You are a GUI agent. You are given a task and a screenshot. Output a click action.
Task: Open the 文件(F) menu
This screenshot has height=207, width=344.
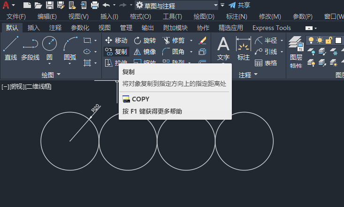pos(16,16)
